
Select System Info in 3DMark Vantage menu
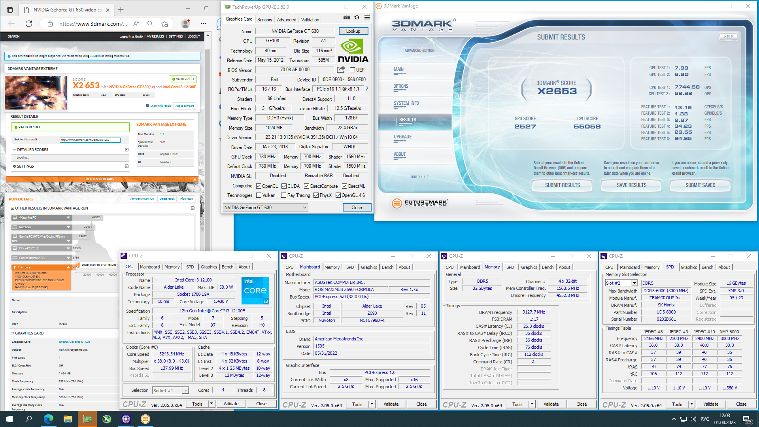pos(406,104)
